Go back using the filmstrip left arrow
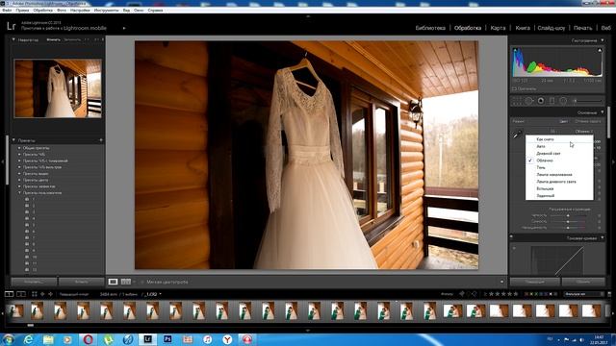This screenshot has width=616, height=346. click(x=42, y=294)
